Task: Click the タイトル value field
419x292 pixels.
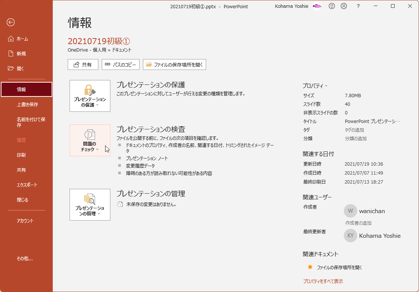Action: click(x=372, y=121)
